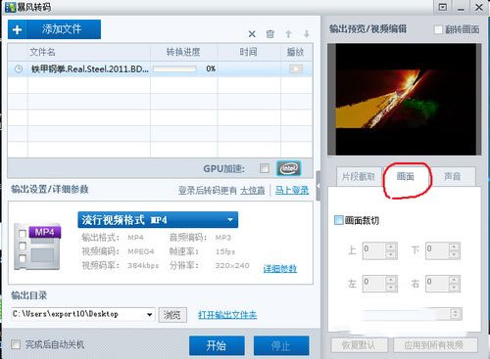Click the 浏览 browse button
This screenshot has width=490, height=359.
point(172,315)
